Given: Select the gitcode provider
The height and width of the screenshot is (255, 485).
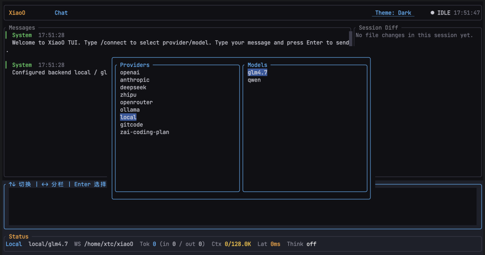Looking at the screenshot, I should [132, 125].
